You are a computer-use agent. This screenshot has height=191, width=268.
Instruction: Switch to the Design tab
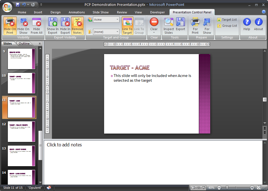click(56, 12)
